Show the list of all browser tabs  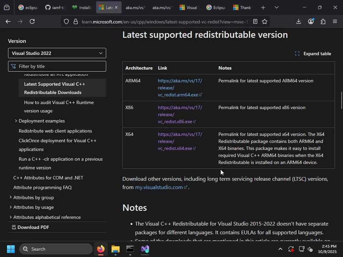click(x=276, y=7)
